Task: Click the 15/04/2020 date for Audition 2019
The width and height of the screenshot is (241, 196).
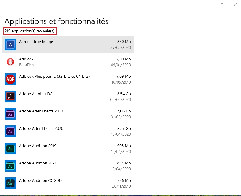Action: pos(121,151)
